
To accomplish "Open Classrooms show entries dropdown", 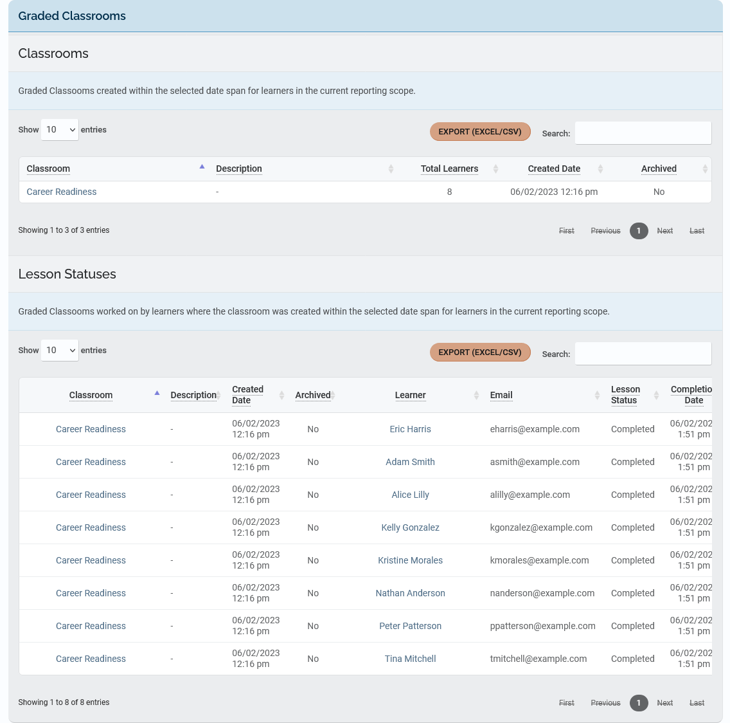I will click(x=60, y=129).
